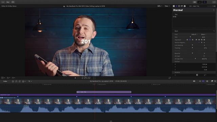Open the Info inspector icon
Image resolution: width=217 pixels, height=122 pixels.
click(184, 6)
